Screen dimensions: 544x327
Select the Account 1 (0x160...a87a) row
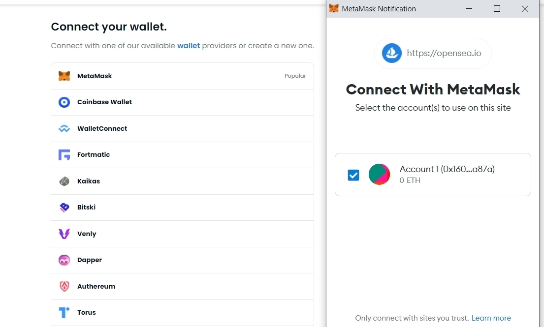coord(433,175)
